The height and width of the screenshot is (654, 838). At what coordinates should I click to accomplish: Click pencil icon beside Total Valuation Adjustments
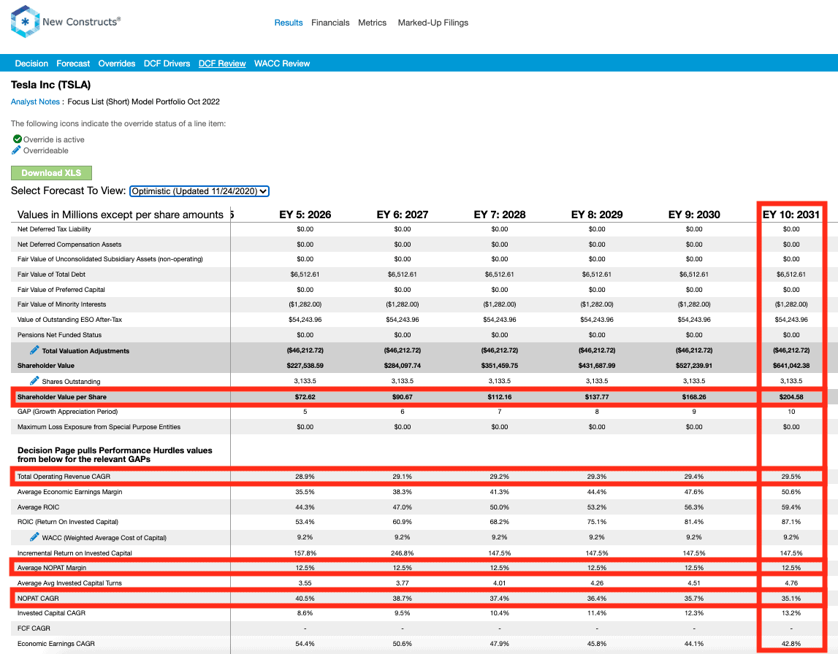(34, 350)
